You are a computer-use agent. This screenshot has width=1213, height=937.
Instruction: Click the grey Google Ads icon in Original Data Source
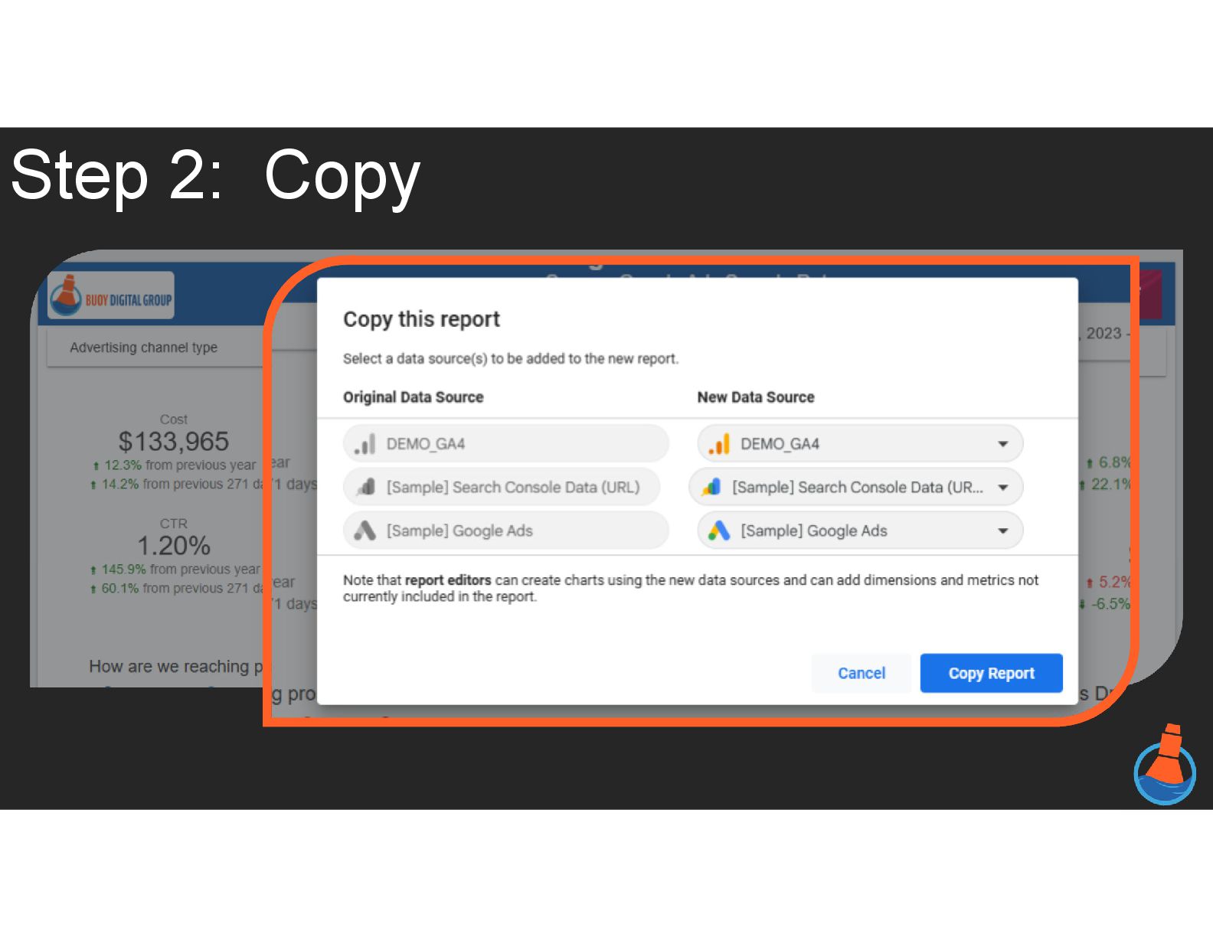coord(365,531)
